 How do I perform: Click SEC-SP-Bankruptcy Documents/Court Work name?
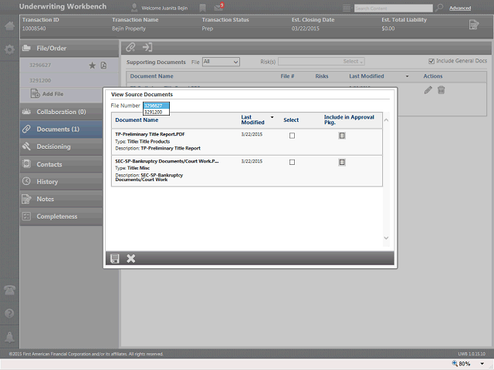167,161
